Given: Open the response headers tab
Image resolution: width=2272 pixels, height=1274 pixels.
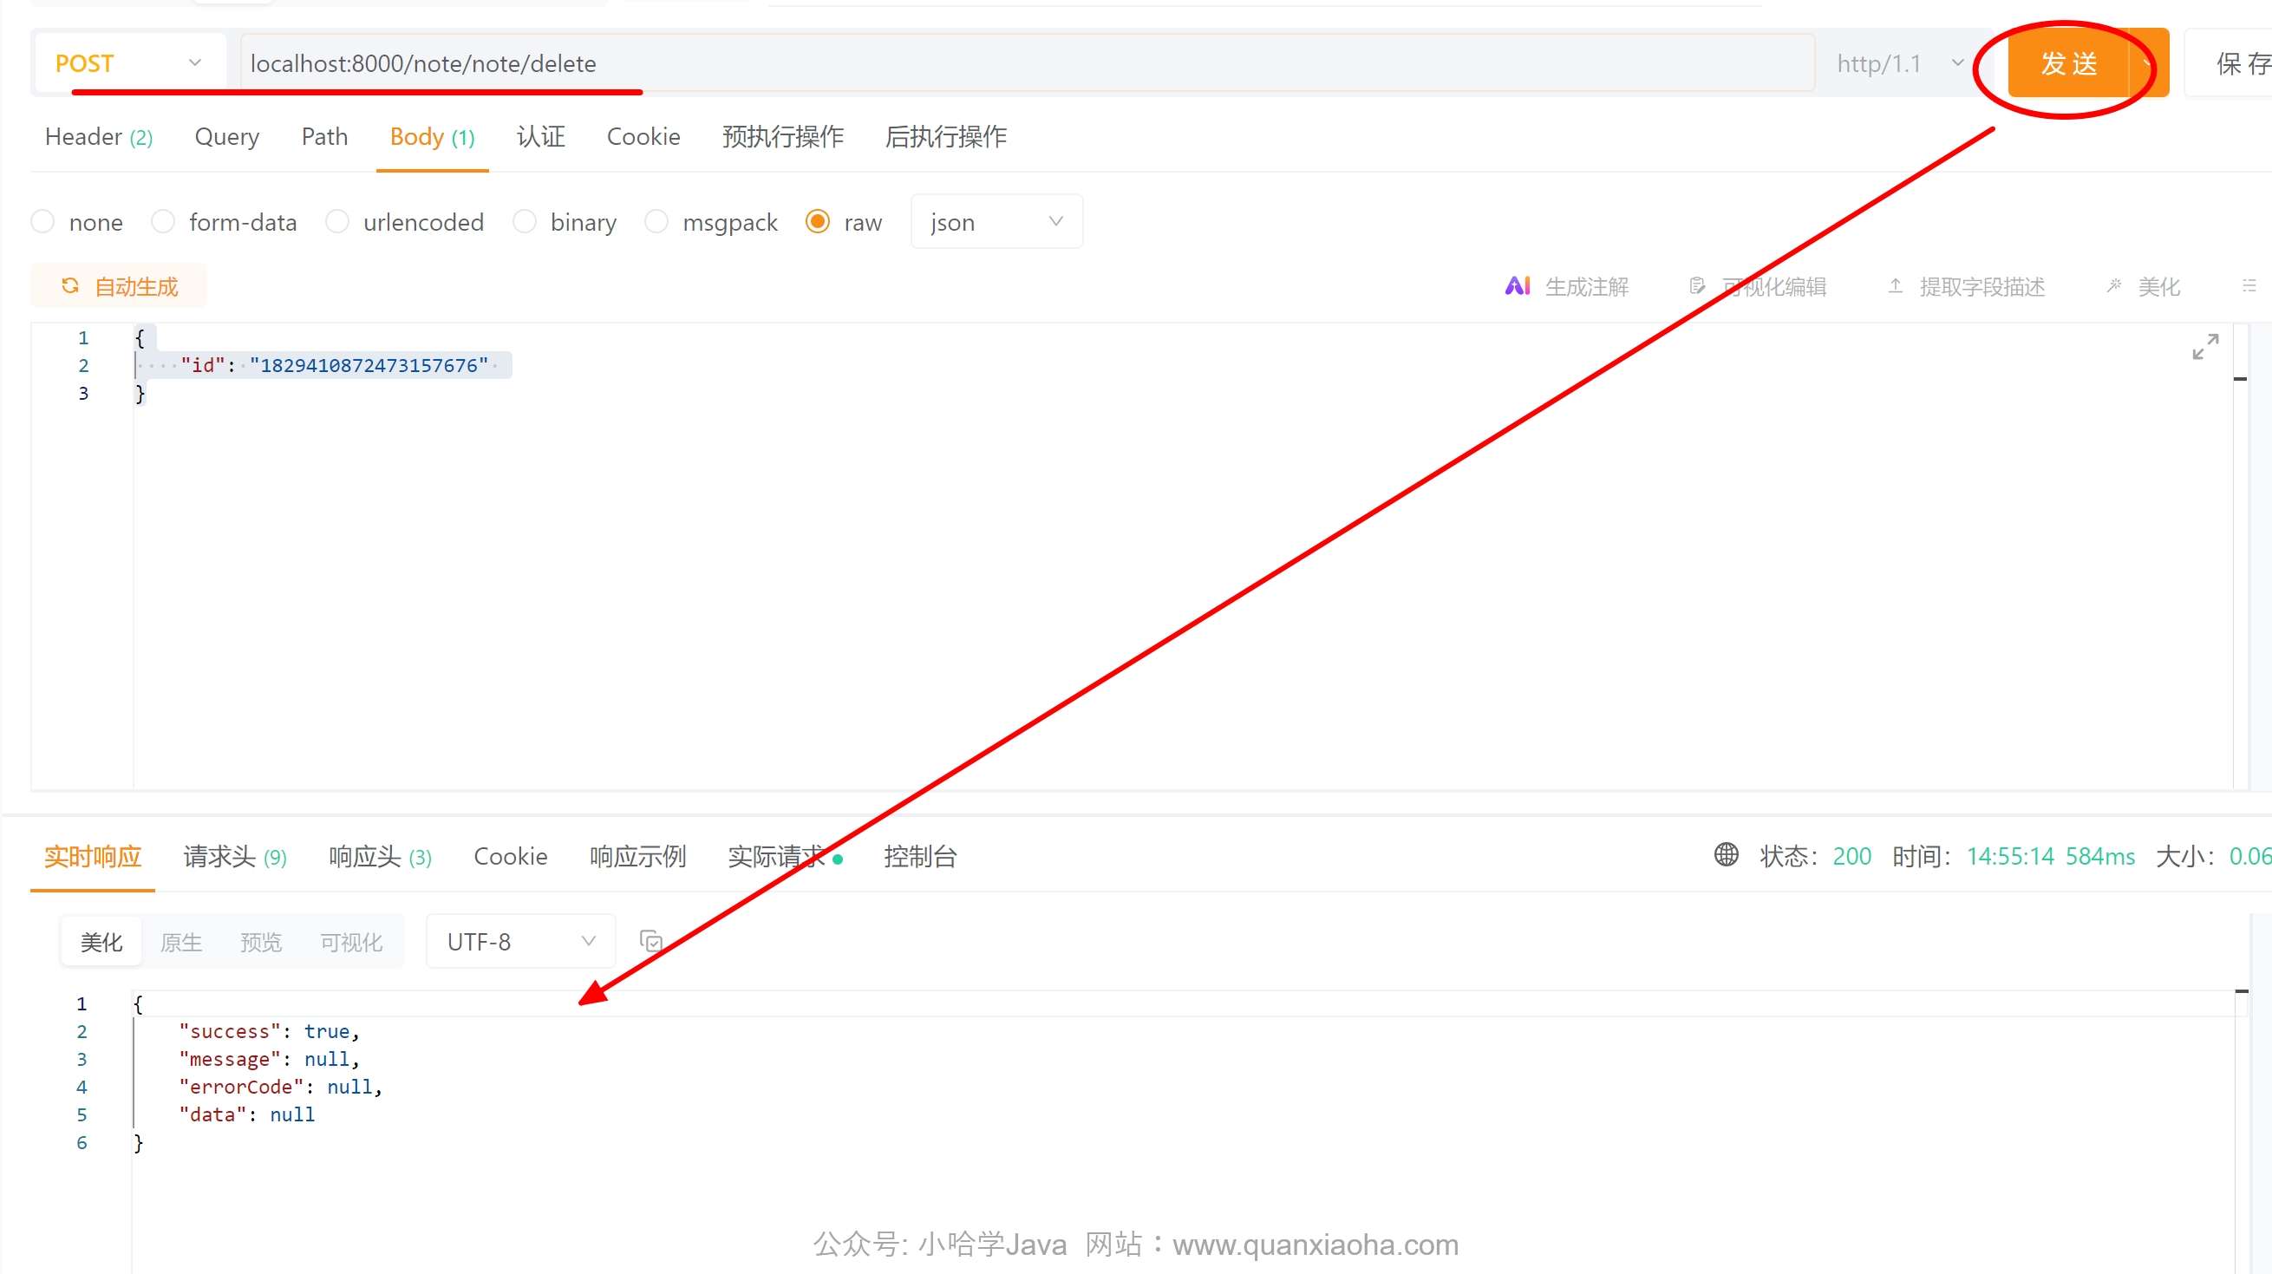Looking at the screenshot, I should [x=379, y=857].
